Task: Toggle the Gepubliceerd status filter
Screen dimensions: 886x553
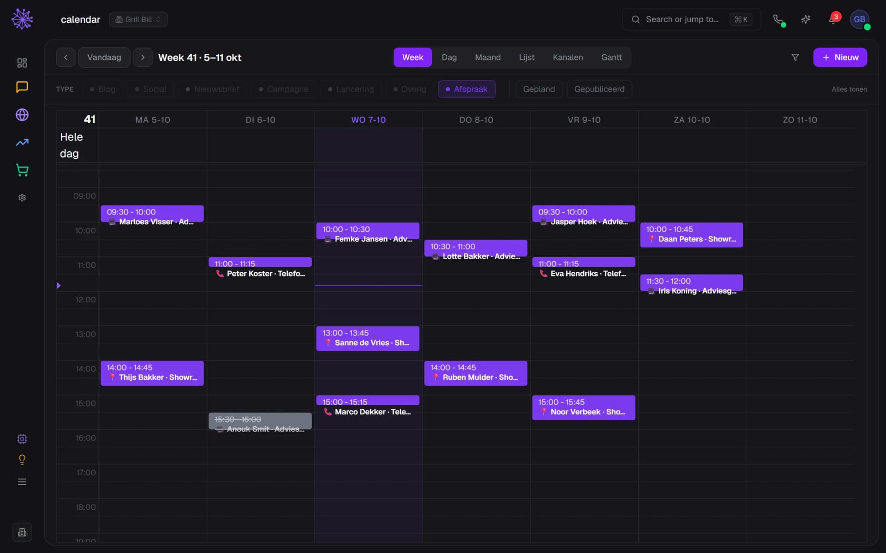Action: pos(599,89)
